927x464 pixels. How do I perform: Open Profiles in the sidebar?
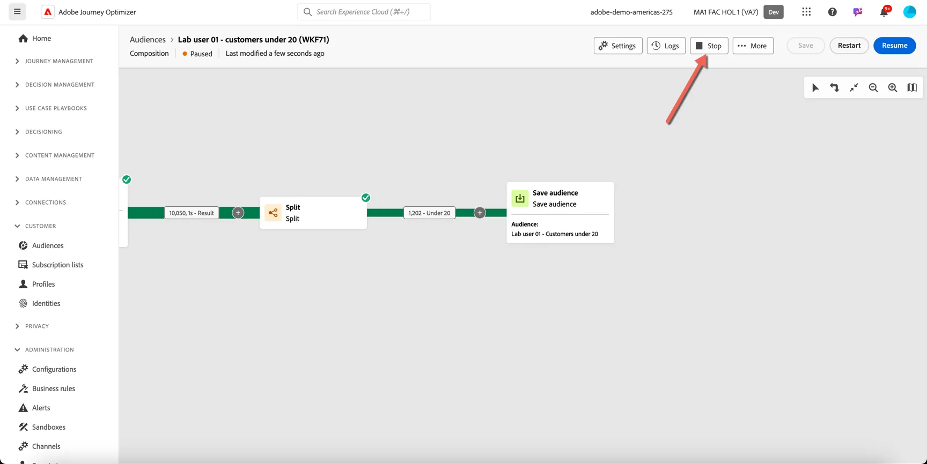[x=36, y=284]
